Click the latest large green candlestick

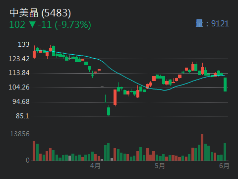click(225, 85)
